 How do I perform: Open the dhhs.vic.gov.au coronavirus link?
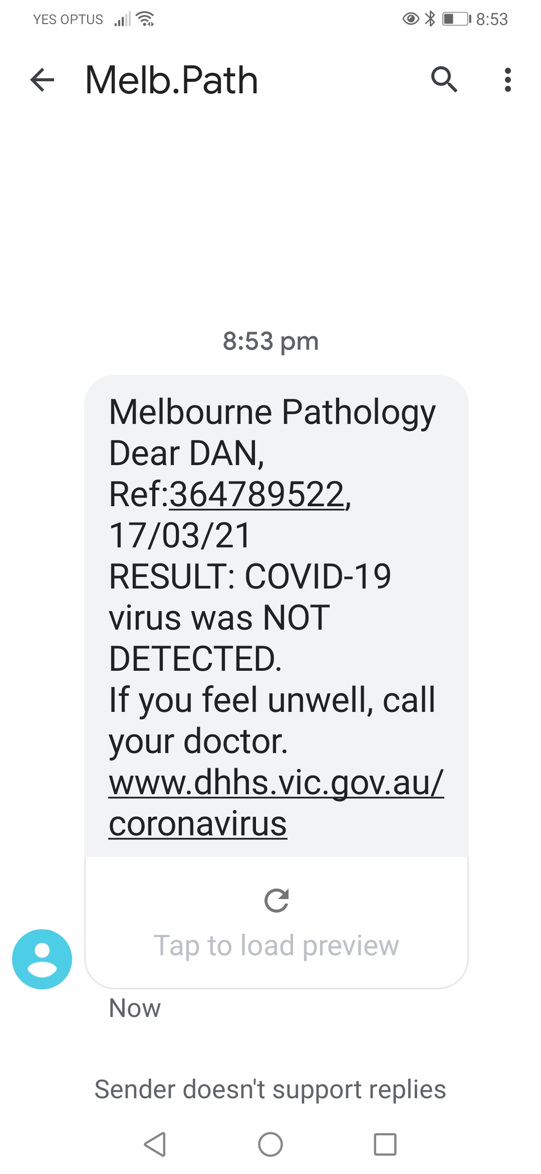pos(276,803)
